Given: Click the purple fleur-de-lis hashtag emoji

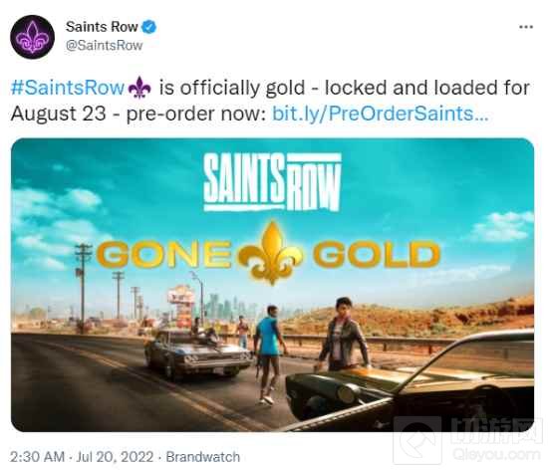Looking at the screenshot, I should point(139,88).
